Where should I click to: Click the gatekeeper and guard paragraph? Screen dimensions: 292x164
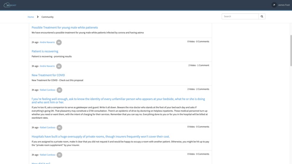(x=120, y=113)
